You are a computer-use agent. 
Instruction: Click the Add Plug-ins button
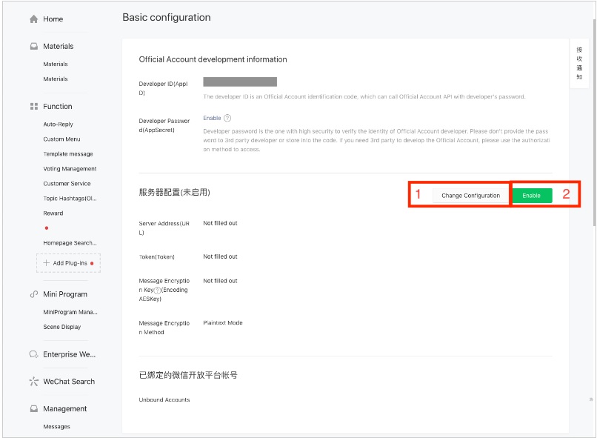coord(67,263)
